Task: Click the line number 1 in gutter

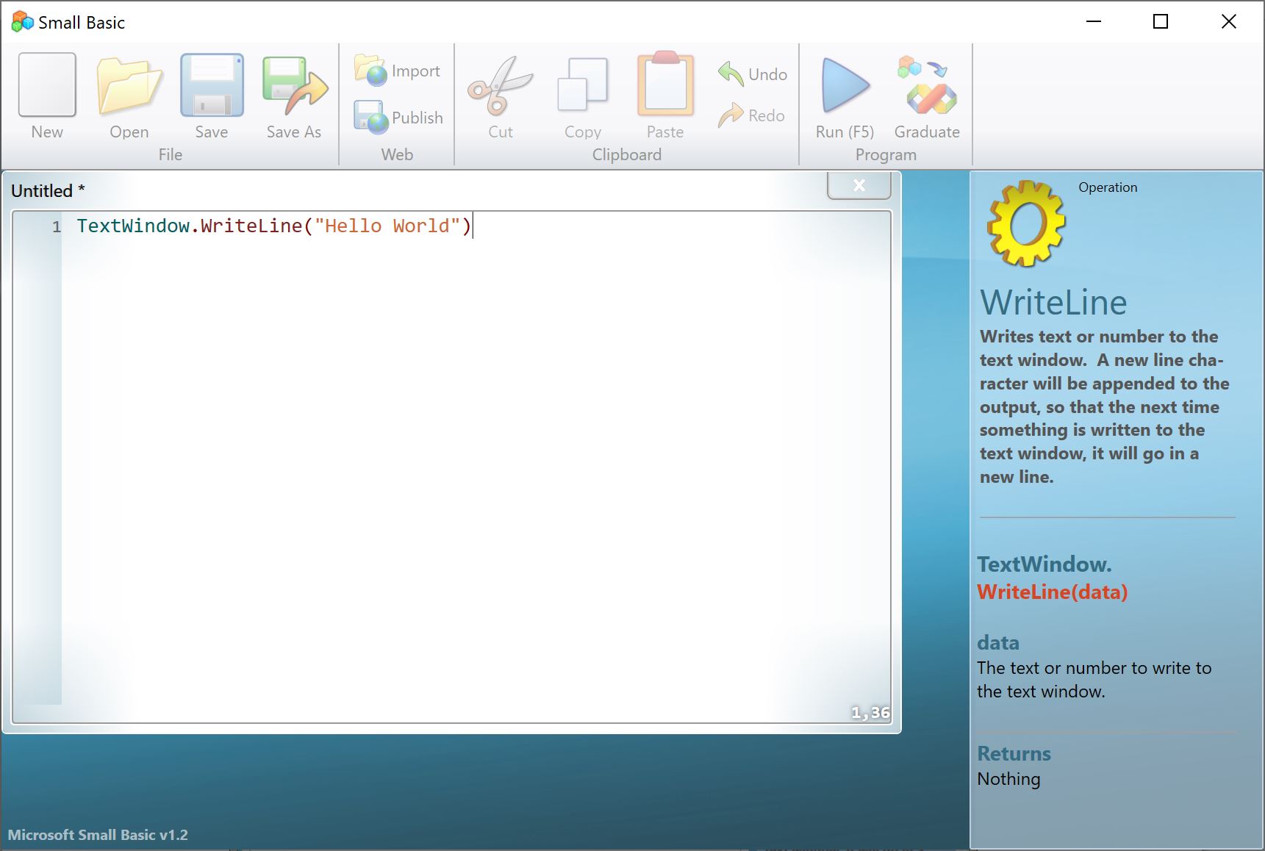Action: [x=57, y=227]
